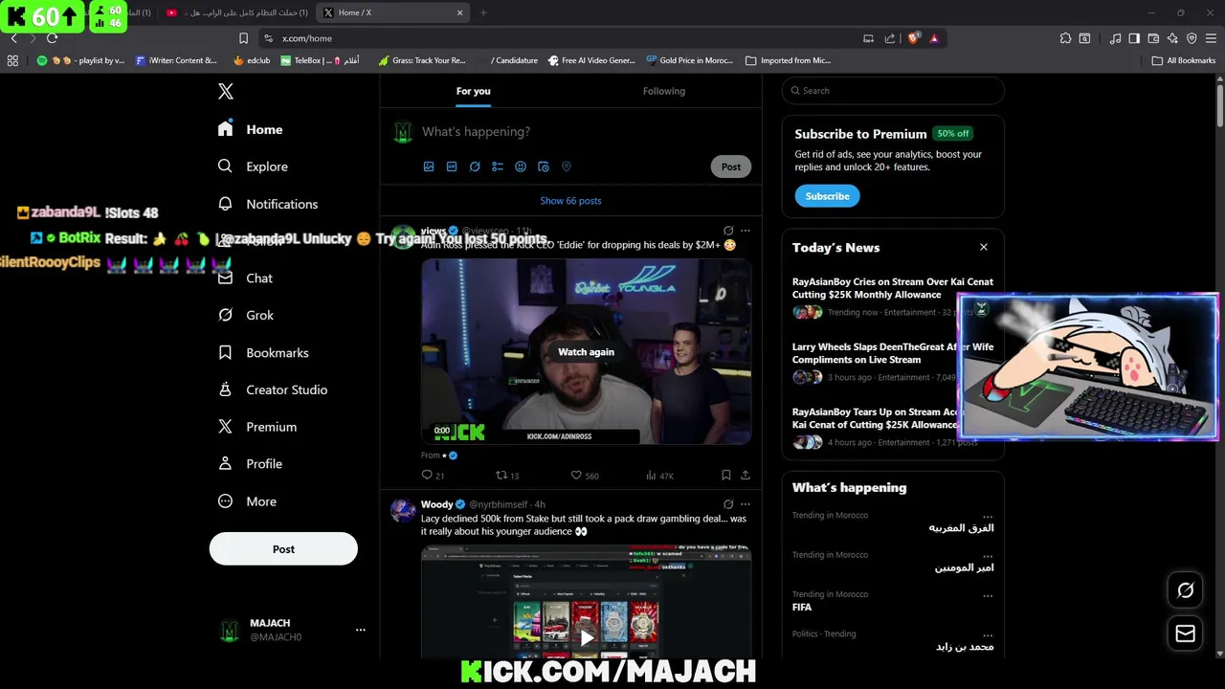Select the For you tab
The height and width of the screenshot is (689, 1225).
pyautogui.click(x=473, y=91)
